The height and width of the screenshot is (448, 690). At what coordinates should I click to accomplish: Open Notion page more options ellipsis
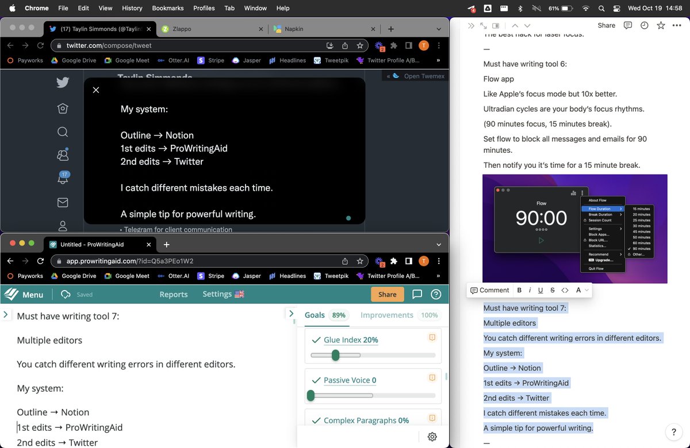(677, 25)
